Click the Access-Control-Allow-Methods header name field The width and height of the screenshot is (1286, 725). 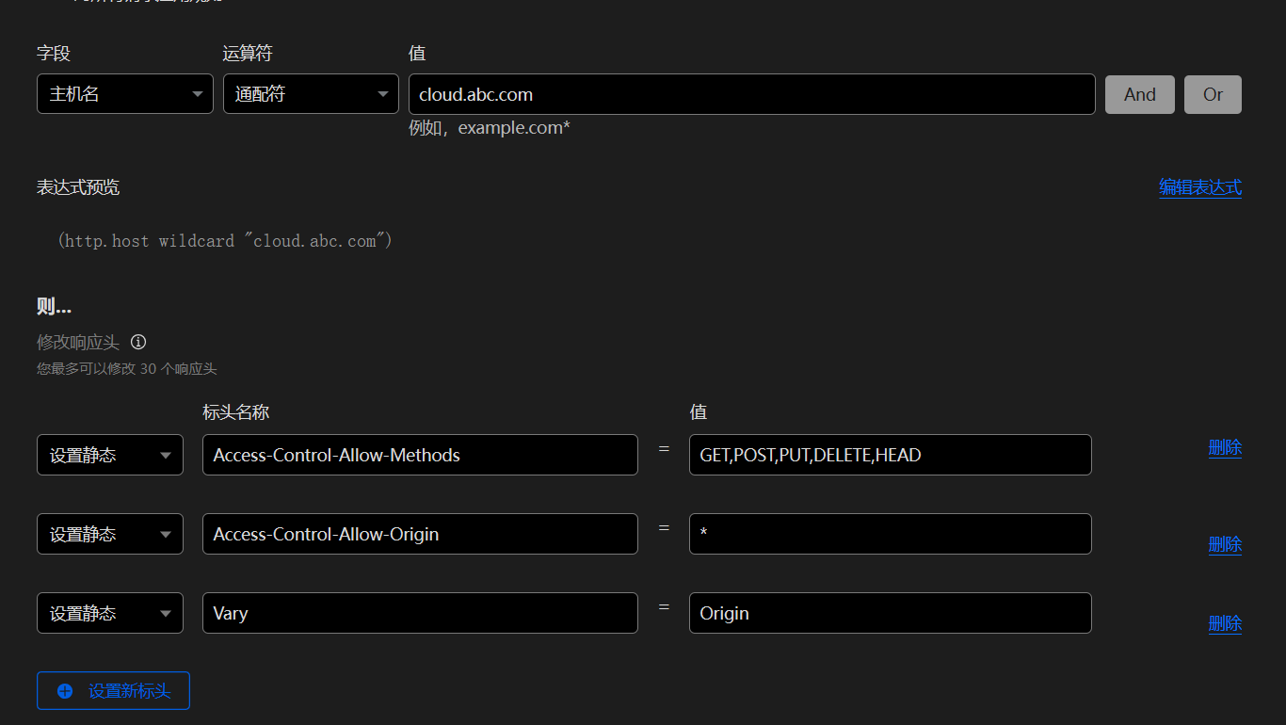point(420,455)
